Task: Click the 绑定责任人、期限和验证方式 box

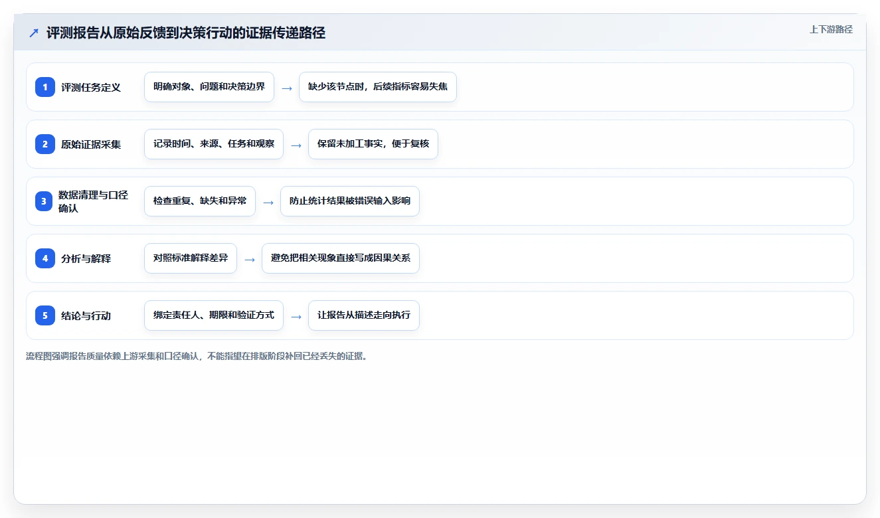Action: point(214,315)
